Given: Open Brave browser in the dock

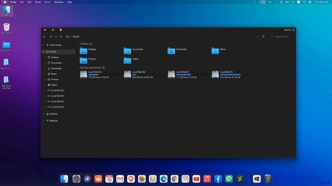Looking at the screenshot, I should [131, 179].
